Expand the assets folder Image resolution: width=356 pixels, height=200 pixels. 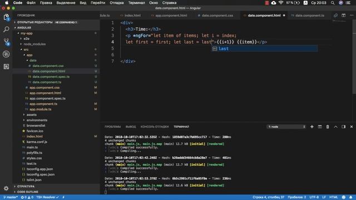[x=31, y=115]
